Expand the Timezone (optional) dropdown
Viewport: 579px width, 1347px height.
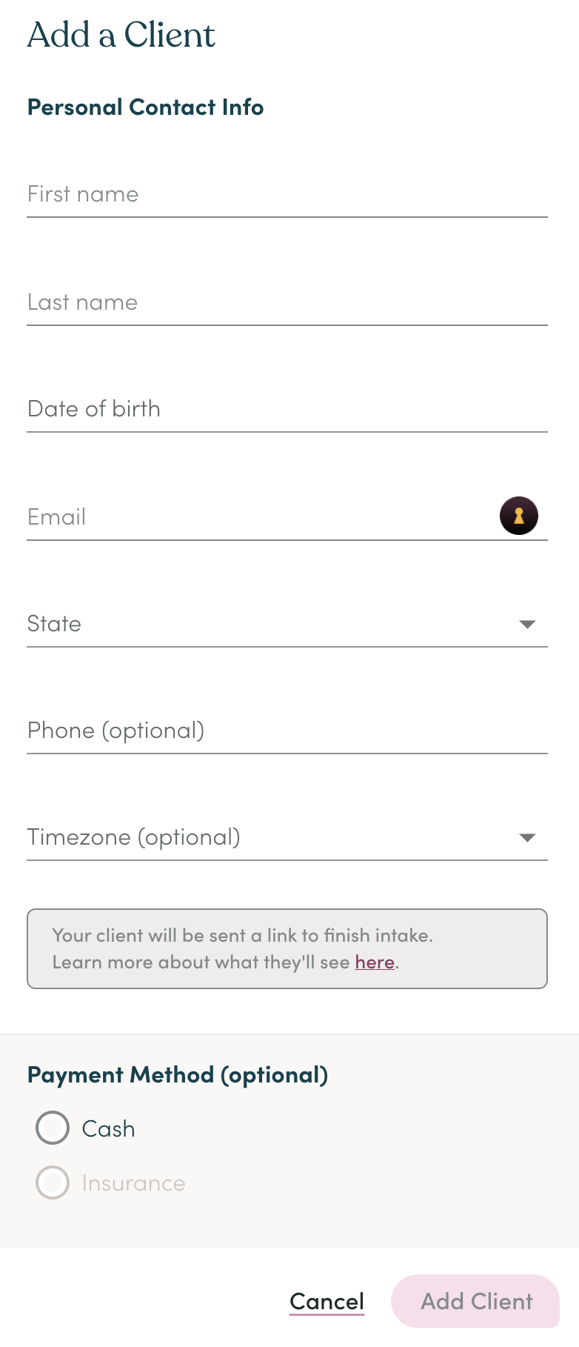click(287, 837)
